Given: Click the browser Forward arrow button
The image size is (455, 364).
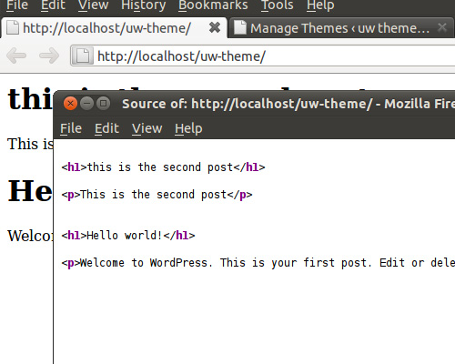Looking at the screenshot, I should click(x=49, y=56).
